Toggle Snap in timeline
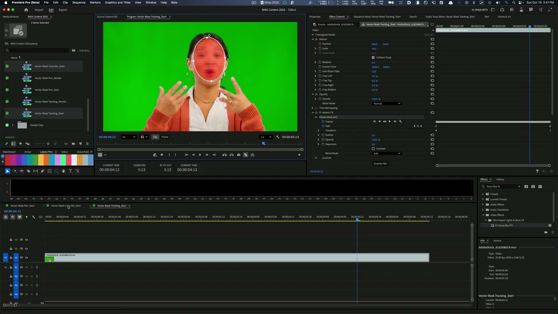This screenshot has width=558, height=314. pyautogui.click(x=12, y=217)
